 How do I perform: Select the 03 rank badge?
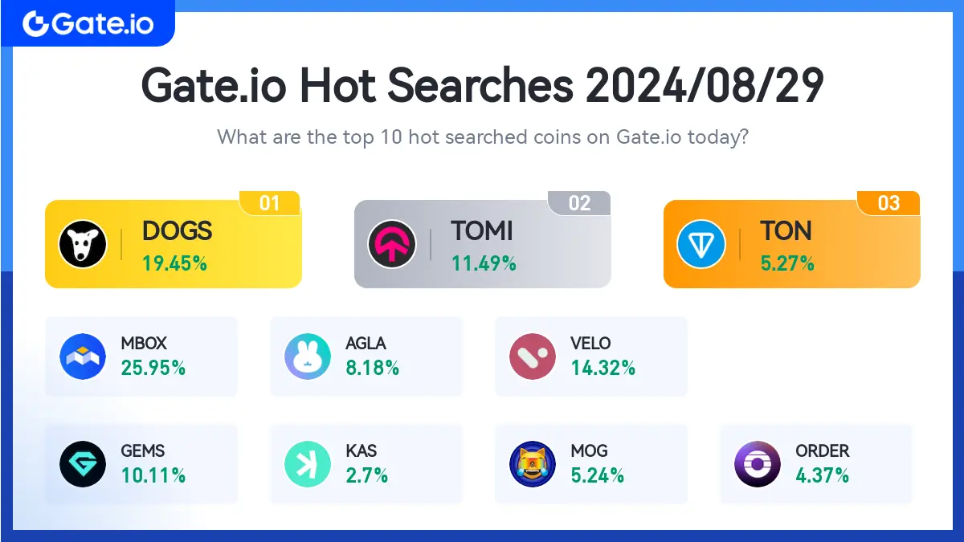coord(888,203)
